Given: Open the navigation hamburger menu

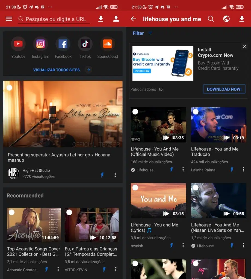Looking at the screenshot, I should click(x=9, y=19).
